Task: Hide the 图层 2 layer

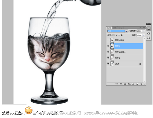Action: pos(108,46)
